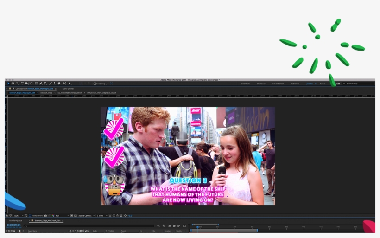Open the Full resolution dropdown
The image size is (380, 238).
click(62, 215)
